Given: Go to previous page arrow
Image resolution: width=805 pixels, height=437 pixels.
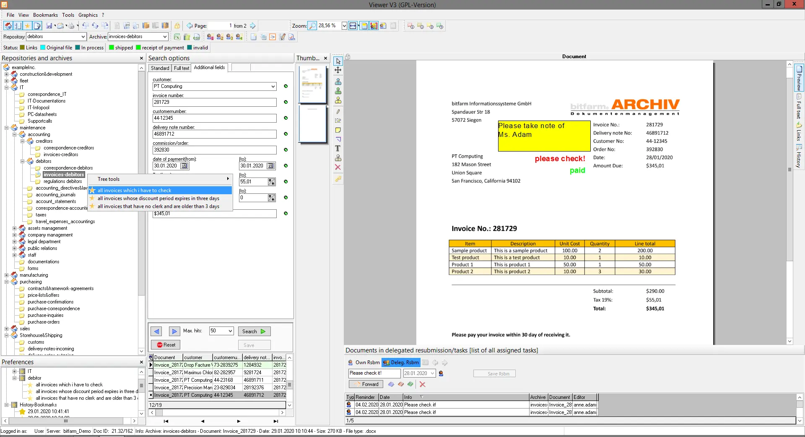Looking at the screenshot, I should (190, 26).
